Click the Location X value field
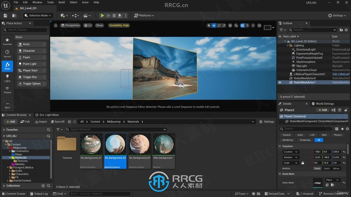This screenshot has width=351, height=197. point(317,152)
